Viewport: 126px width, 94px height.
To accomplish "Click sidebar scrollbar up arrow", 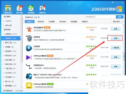I will click(22, 16).
